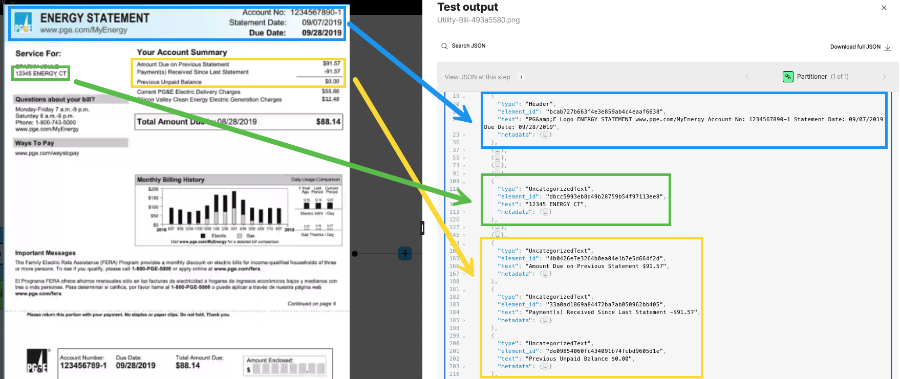Click the Total Amount Due $88.14 value

click(328, 122)
